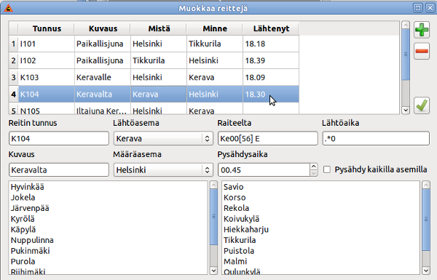
Task: Sort by the Mistä column header
Action: [x=159, y=28]
